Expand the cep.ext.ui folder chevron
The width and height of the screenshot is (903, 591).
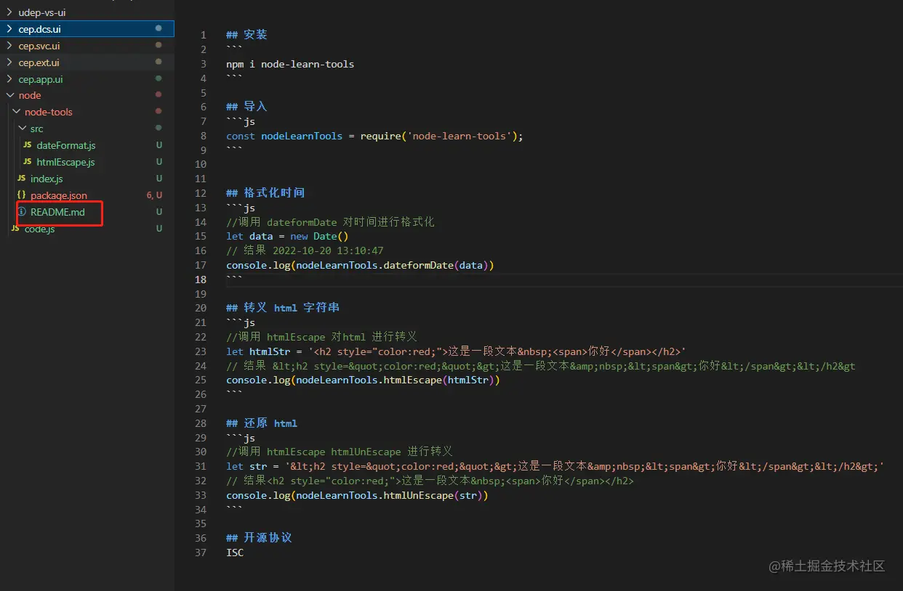9,62
